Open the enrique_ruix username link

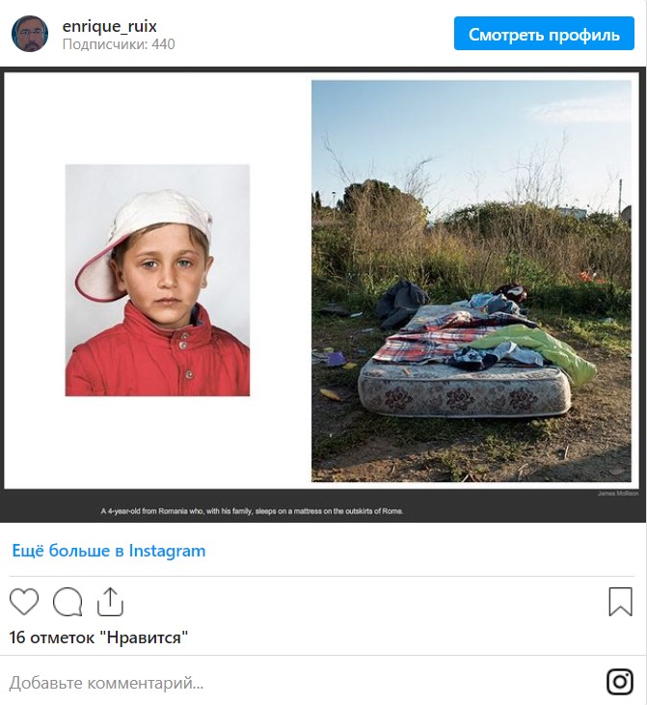click(109, 26)
